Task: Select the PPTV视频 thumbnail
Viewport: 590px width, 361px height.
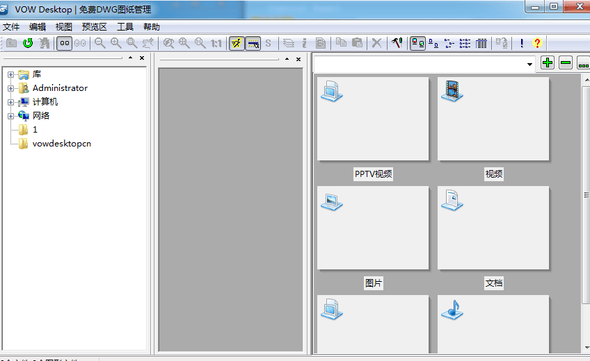Action: [373, 119]
